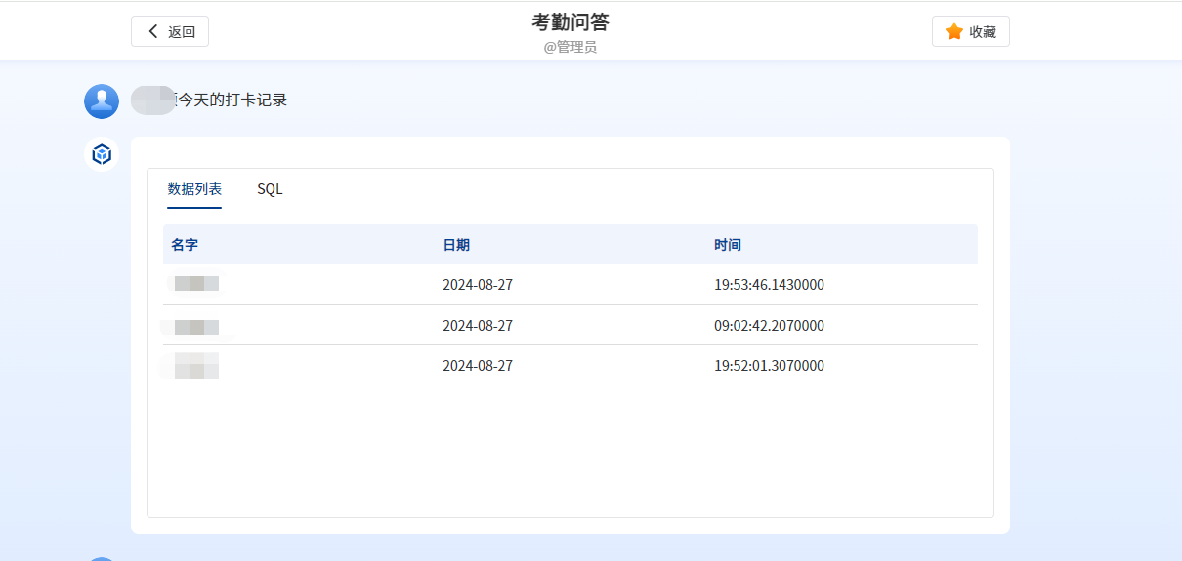The image size is (1182, 561).
Task: Click the back chevron arrow icon
Action: click(153, 31)
